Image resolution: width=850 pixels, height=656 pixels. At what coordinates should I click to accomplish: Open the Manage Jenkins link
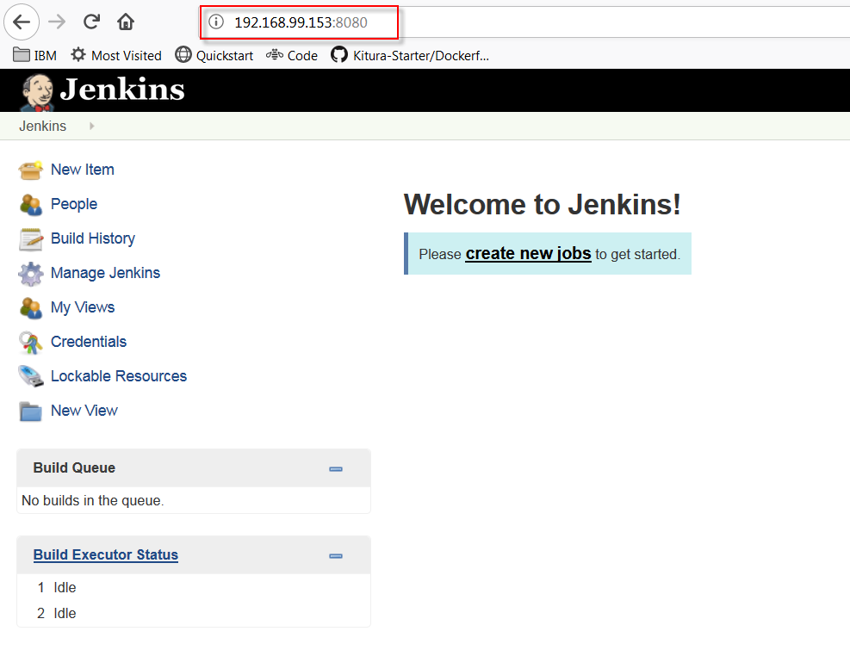click(x=105, y=273)
